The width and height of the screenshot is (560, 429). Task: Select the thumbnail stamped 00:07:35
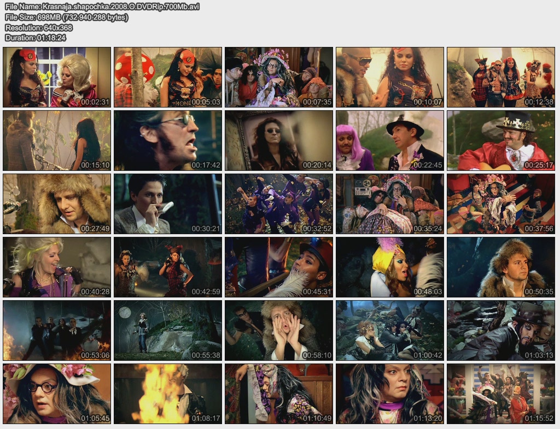(279, 78)
